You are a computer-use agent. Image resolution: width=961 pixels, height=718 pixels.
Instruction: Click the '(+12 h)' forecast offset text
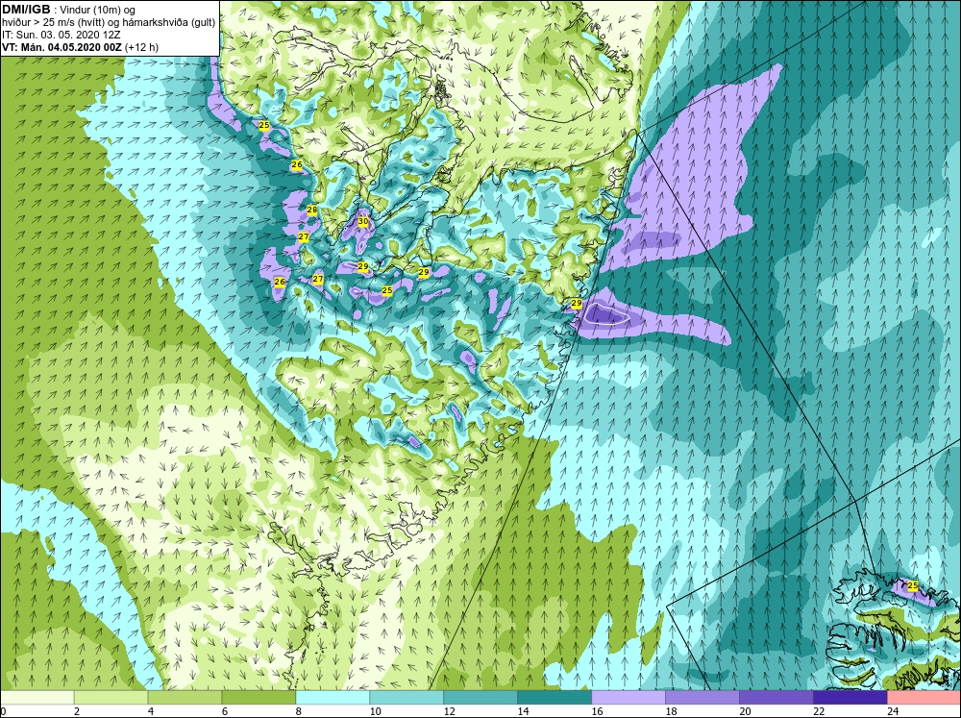[141, 47]
